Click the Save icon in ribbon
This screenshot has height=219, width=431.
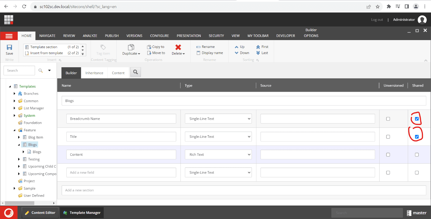[9, 47]
